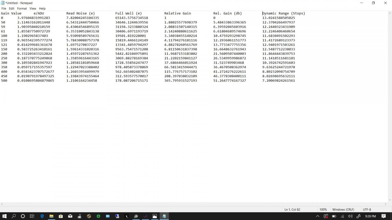The height and width of the screenshot is (220, 392).
Task: Open battery status in system tray
Action: 334,216
